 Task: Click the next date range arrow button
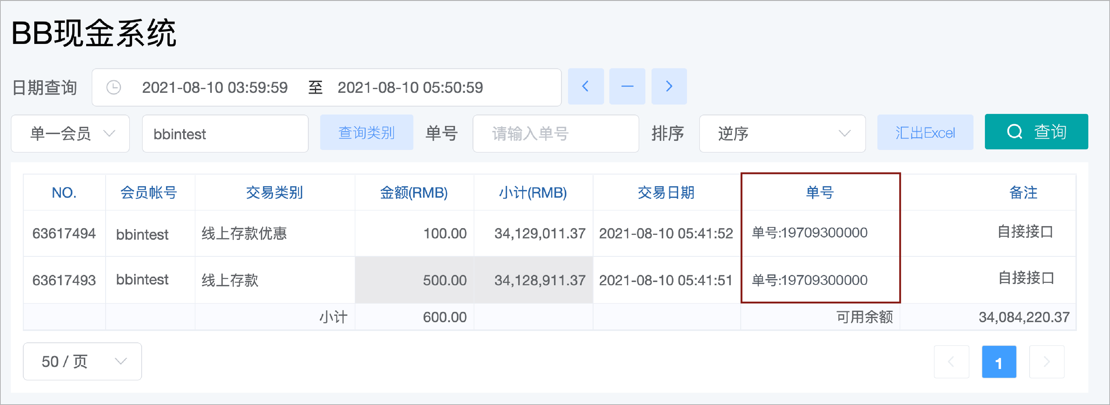[x=669, y=87]
